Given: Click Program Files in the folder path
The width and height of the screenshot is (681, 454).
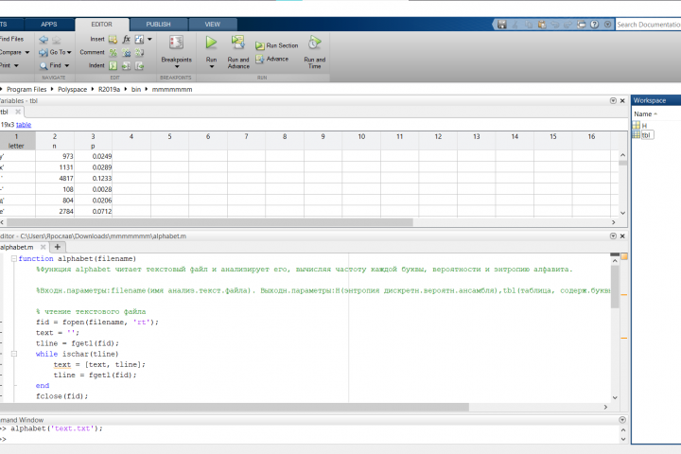Looking at the screenshot, I should click(26, 89).
